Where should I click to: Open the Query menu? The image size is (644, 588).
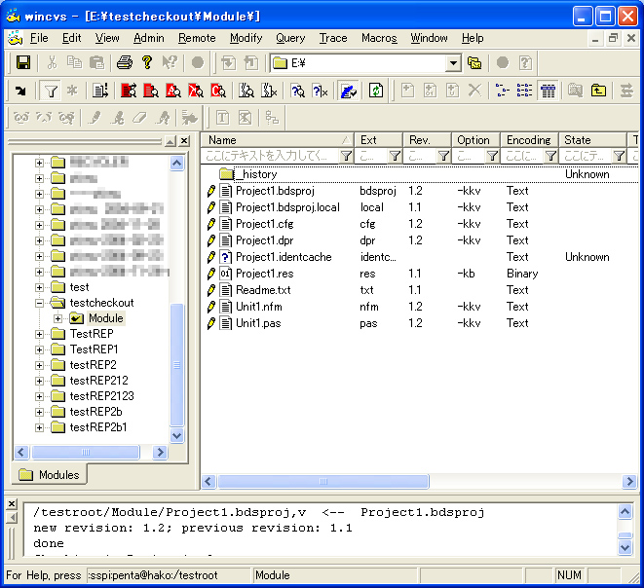click(290, 38)
